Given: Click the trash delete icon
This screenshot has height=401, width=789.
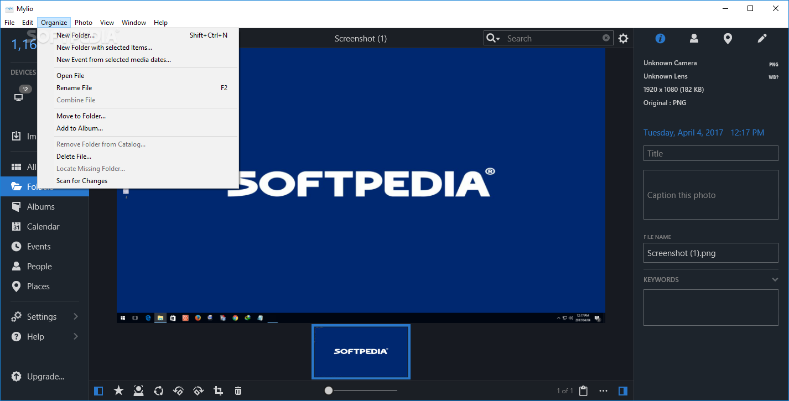Looking at the screenshot, I should point(238,391).
